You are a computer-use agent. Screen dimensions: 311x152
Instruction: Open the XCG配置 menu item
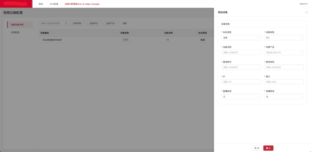click(54, 4)
